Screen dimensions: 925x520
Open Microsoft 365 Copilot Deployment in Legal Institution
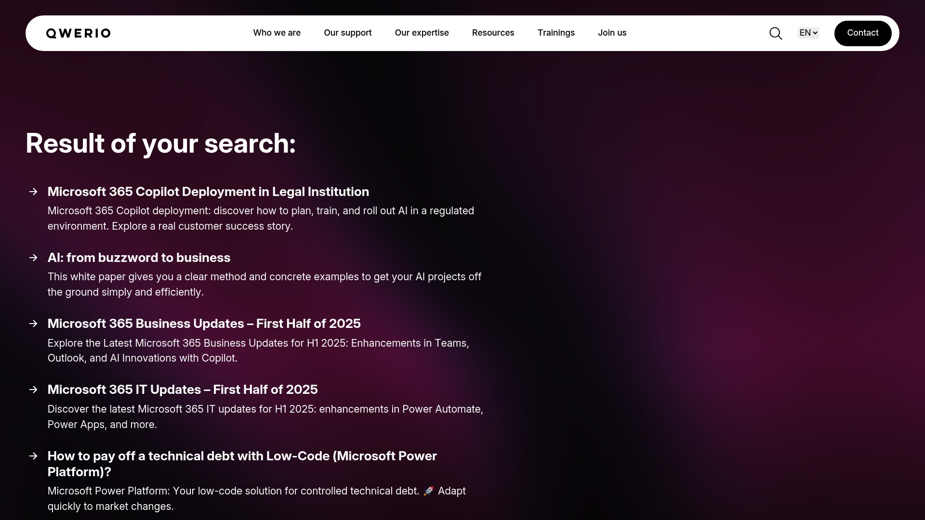pyautogui.click(x=208, y=192)
